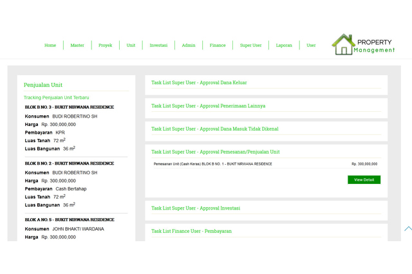Expand Approval Penerimaan Lainnya task list

click(x=208, y=106)
